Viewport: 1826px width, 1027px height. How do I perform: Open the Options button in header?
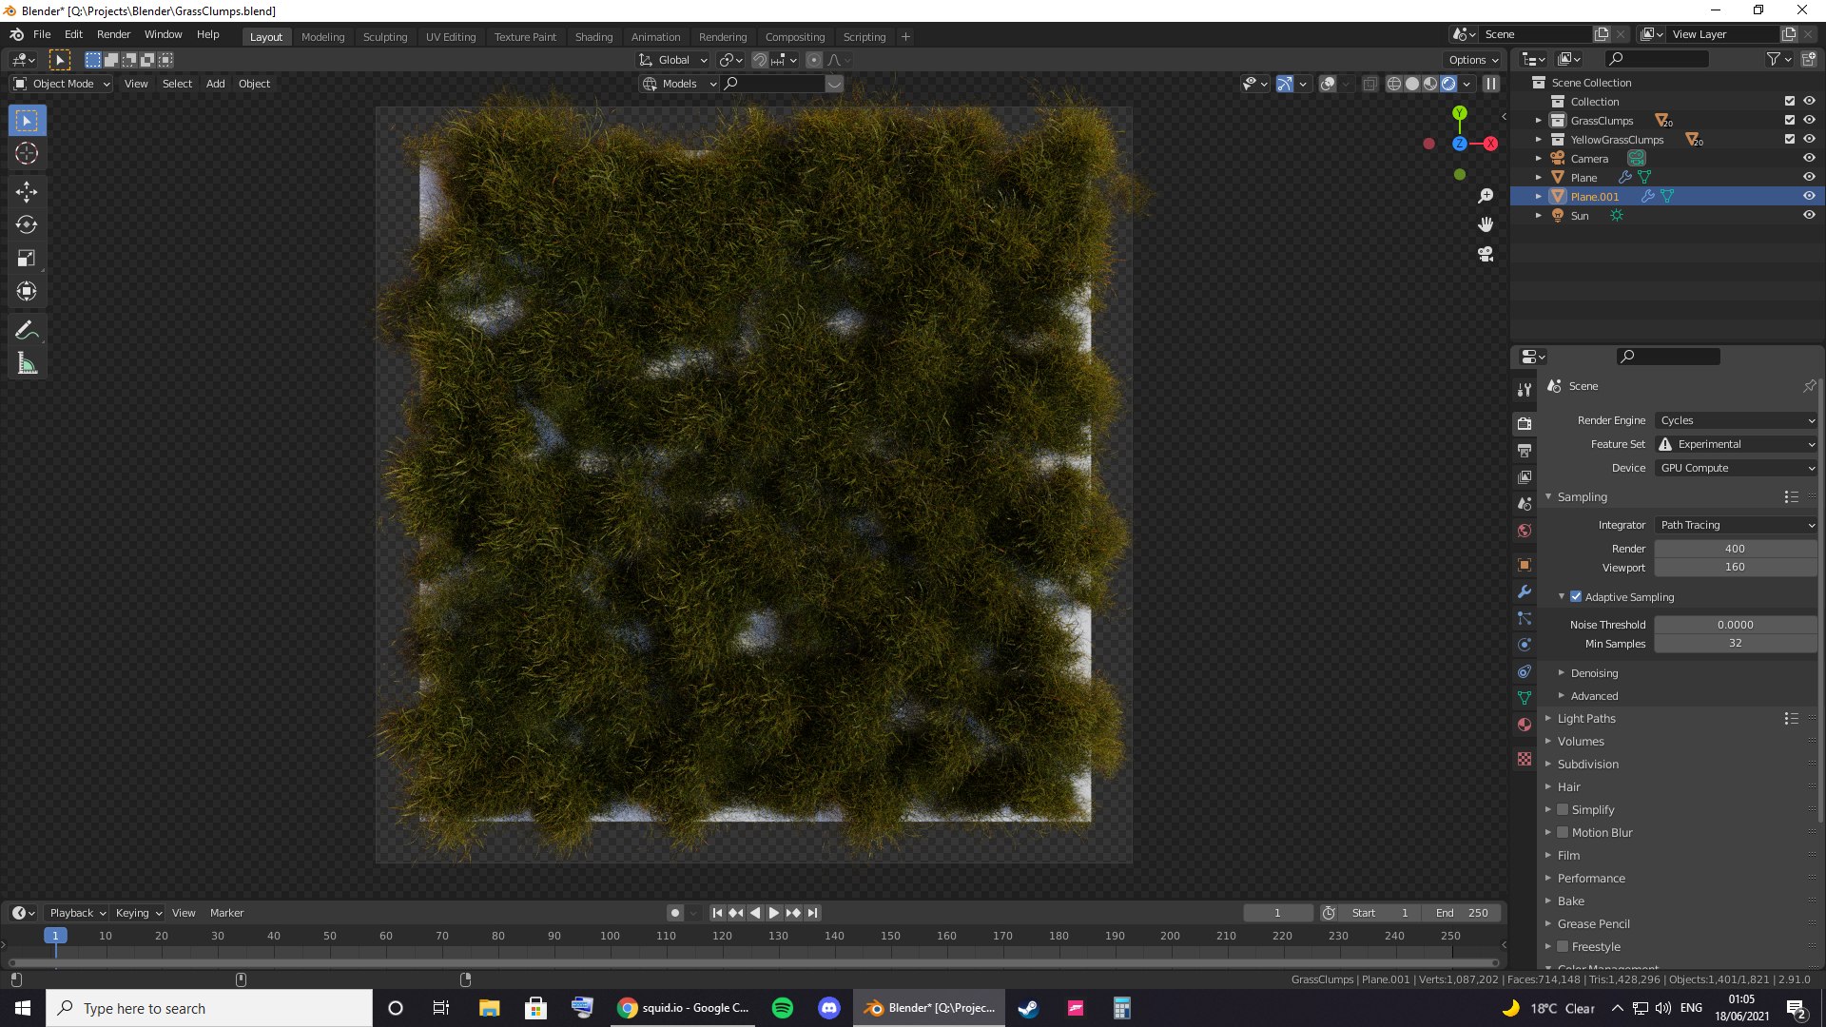tap(1473, 60)
